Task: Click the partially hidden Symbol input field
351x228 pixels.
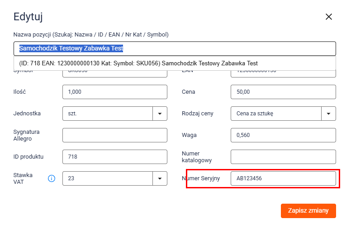Action: point(115,74)
